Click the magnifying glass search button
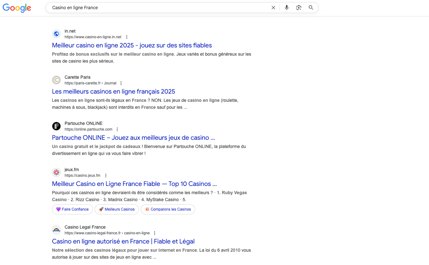Image resolution: width=429 pixels, height=265 pixels. coord(311,8)
